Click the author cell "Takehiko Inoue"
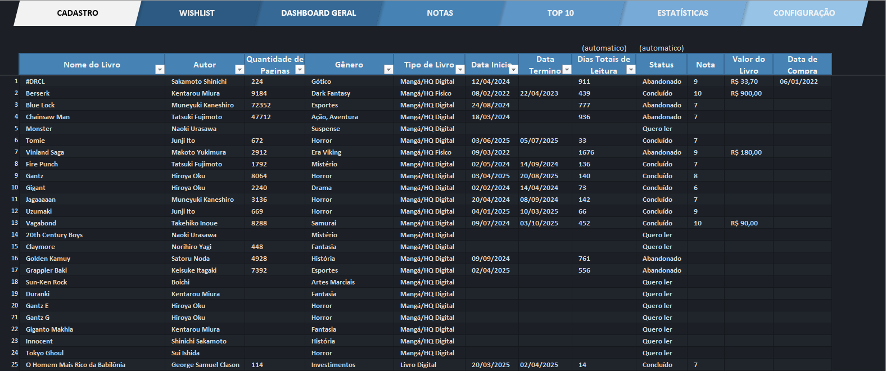The width and height of the screenshot is (886, 371). [205, 223]
